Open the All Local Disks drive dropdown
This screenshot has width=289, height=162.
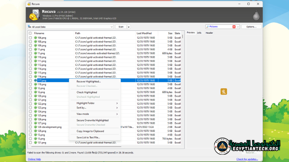pyautogui.click(x=112, y=27)
